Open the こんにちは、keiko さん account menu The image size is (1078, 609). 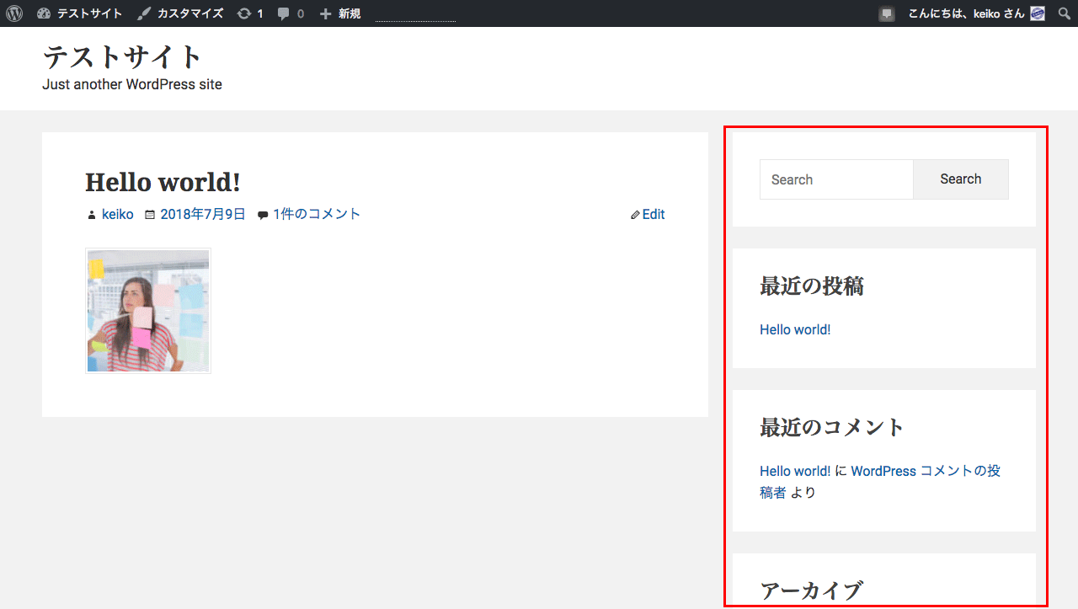965,13
